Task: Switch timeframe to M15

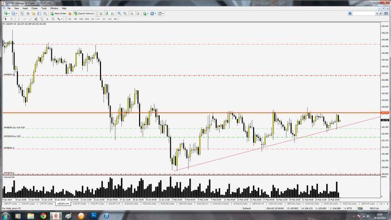Action: click(81, 19)
